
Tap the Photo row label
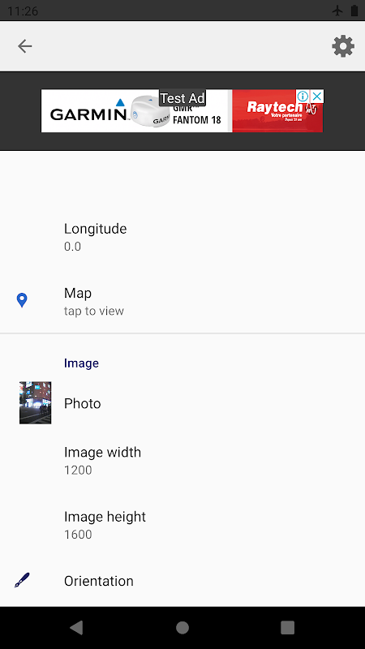[x=83, y=403]
